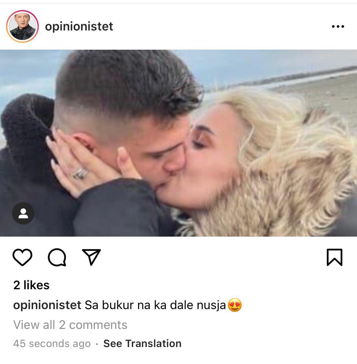The width and height of the screenshot is (357, 364).
Task: Open the opinionistet profile picture story
Action: [x=22, y=26]
